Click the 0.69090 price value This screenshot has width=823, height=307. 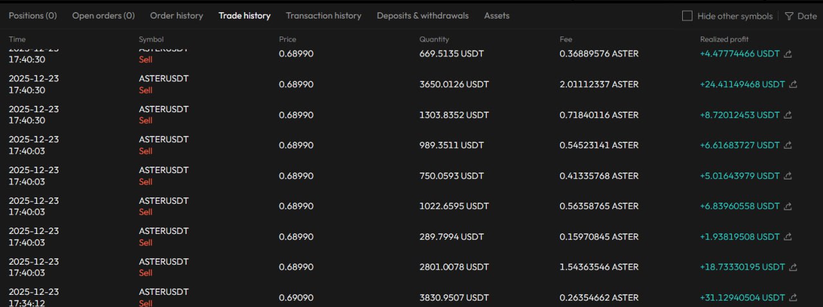tap(296, 297)
